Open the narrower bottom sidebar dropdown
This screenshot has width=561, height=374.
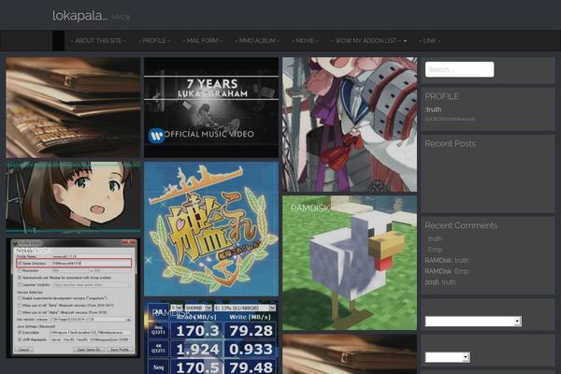[x=447, y=357]
